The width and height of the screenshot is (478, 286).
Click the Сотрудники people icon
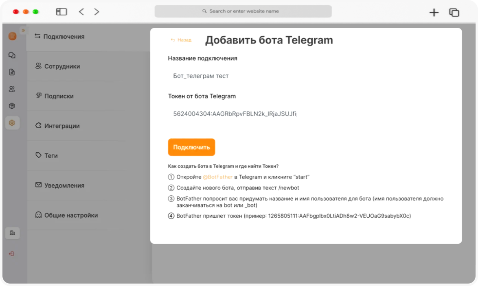point(38,66)
